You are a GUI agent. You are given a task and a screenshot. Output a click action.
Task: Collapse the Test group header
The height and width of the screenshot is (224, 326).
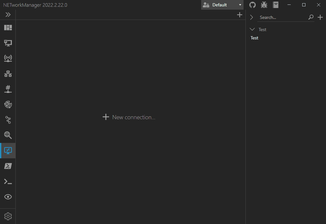pyautogui.click(x=258, y=29)
